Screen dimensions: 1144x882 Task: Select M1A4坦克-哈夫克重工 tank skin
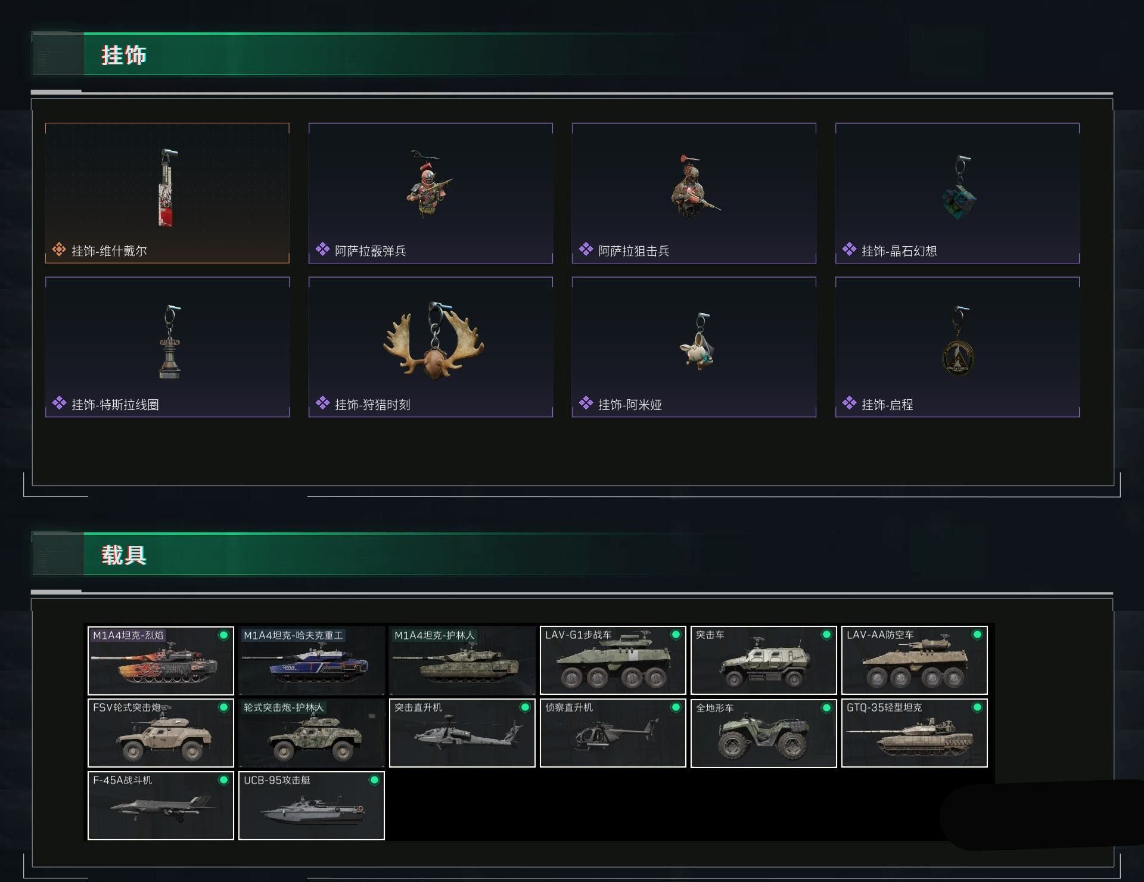click(312, 660)
